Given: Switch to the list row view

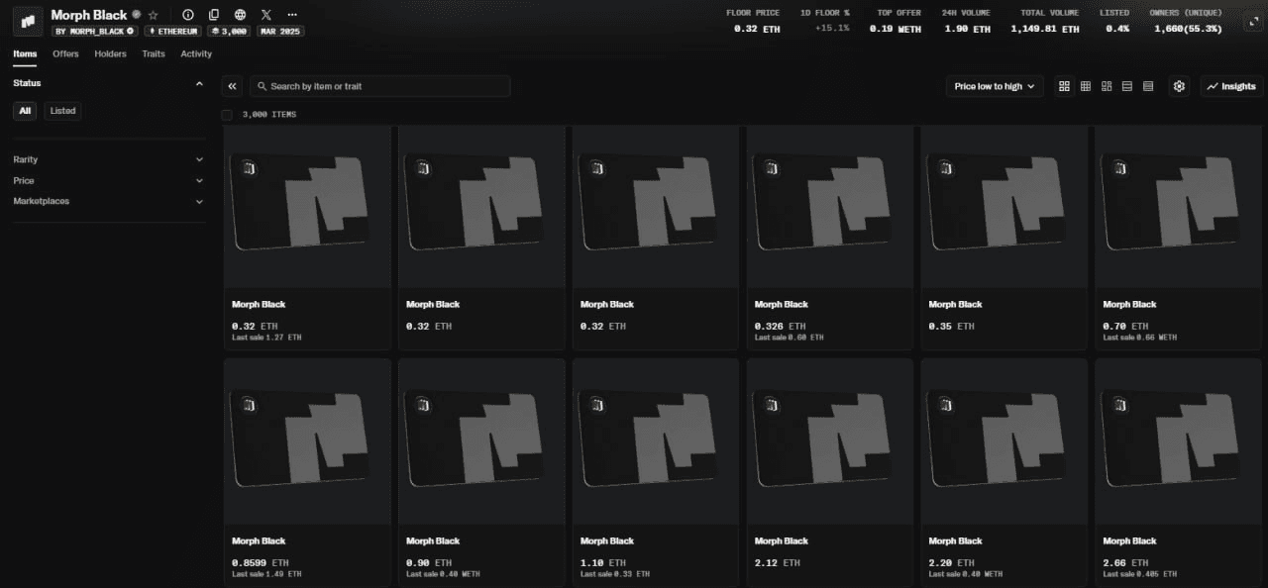Looking at the screenshot, I should pyautogui.click(x=1127, y=86).
